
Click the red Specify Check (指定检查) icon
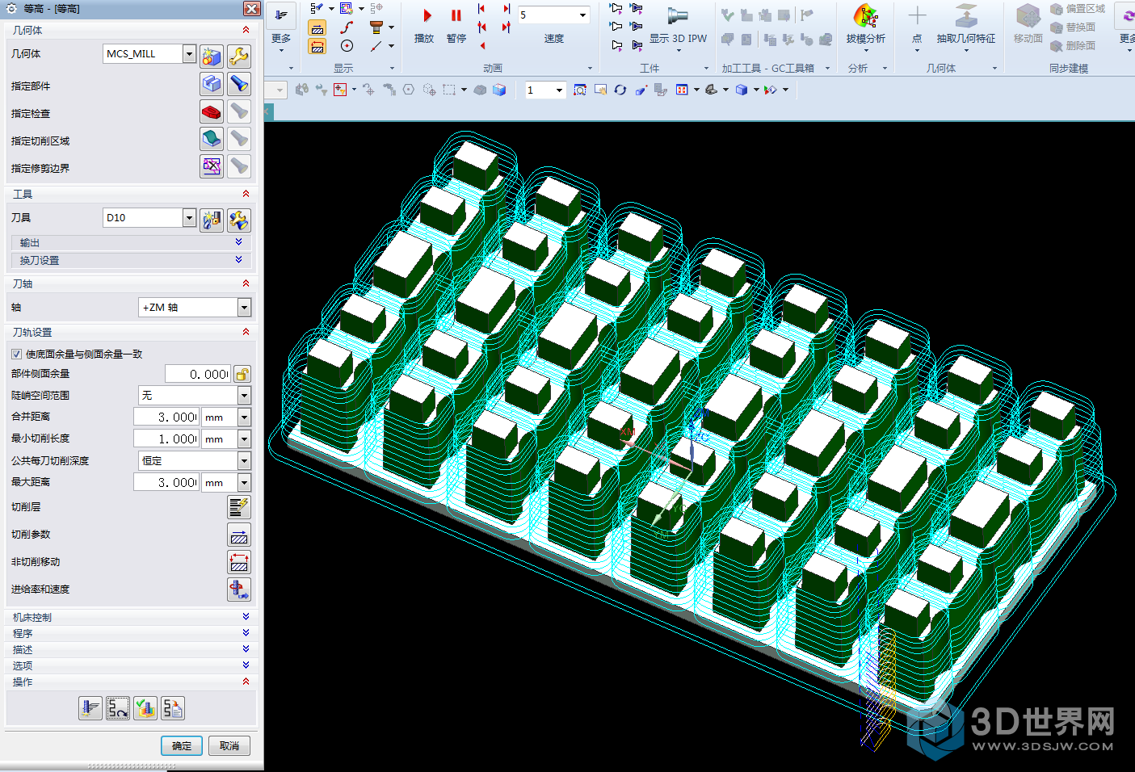click(x=212, y=111)
